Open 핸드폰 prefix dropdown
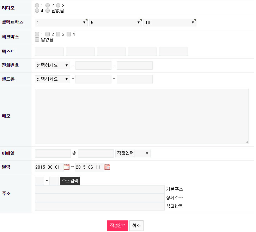 pos(53,79)
